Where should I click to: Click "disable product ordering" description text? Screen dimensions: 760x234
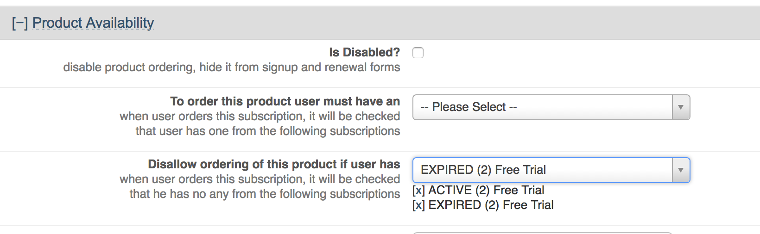pos(231,67)
